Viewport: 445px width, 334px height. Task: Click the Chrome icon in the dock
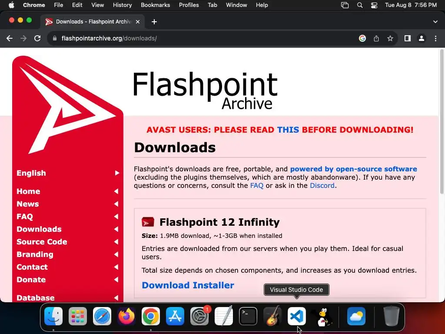pos(151,316)
